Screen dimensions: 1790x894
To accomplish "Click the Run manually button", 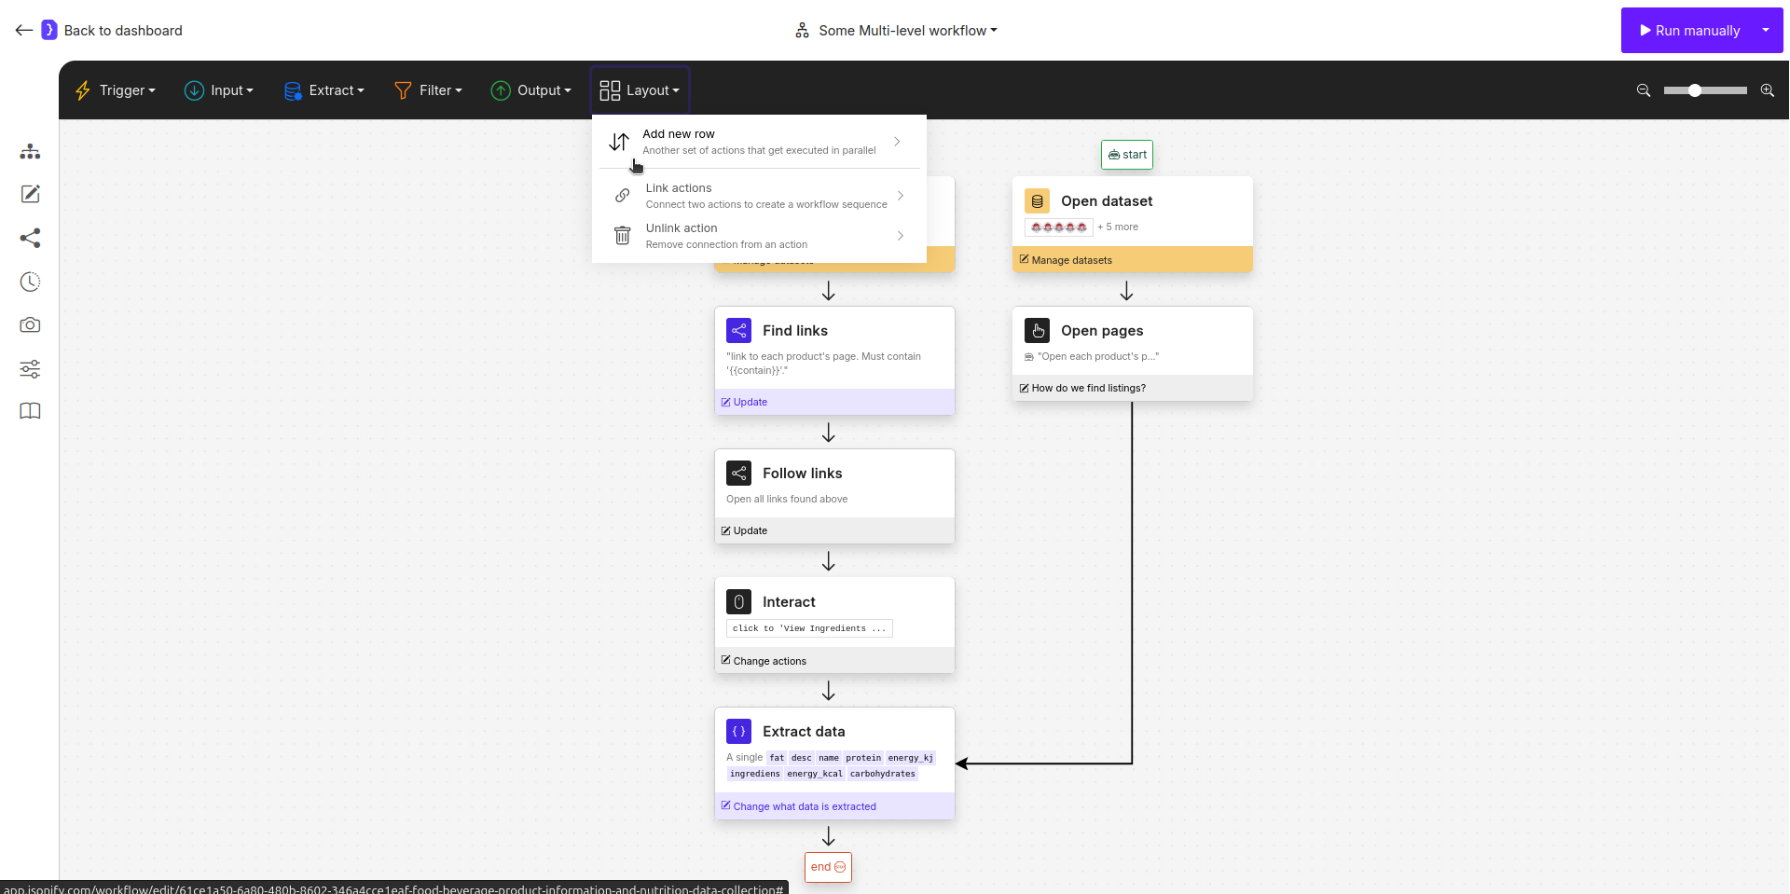I will 1690,30.
